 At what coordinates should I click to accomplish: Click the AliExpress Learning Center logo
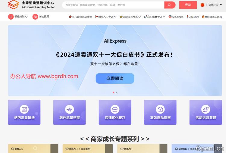click(x=31, y=5)
